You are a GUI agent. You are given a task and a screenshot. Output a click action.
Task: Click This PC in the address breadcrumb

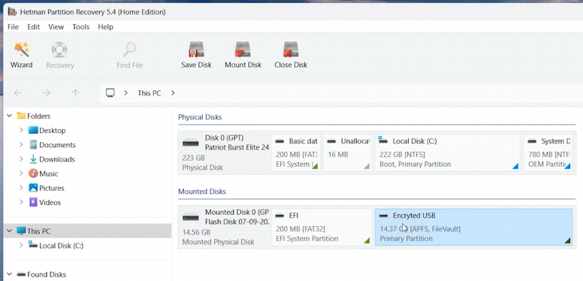149,93
